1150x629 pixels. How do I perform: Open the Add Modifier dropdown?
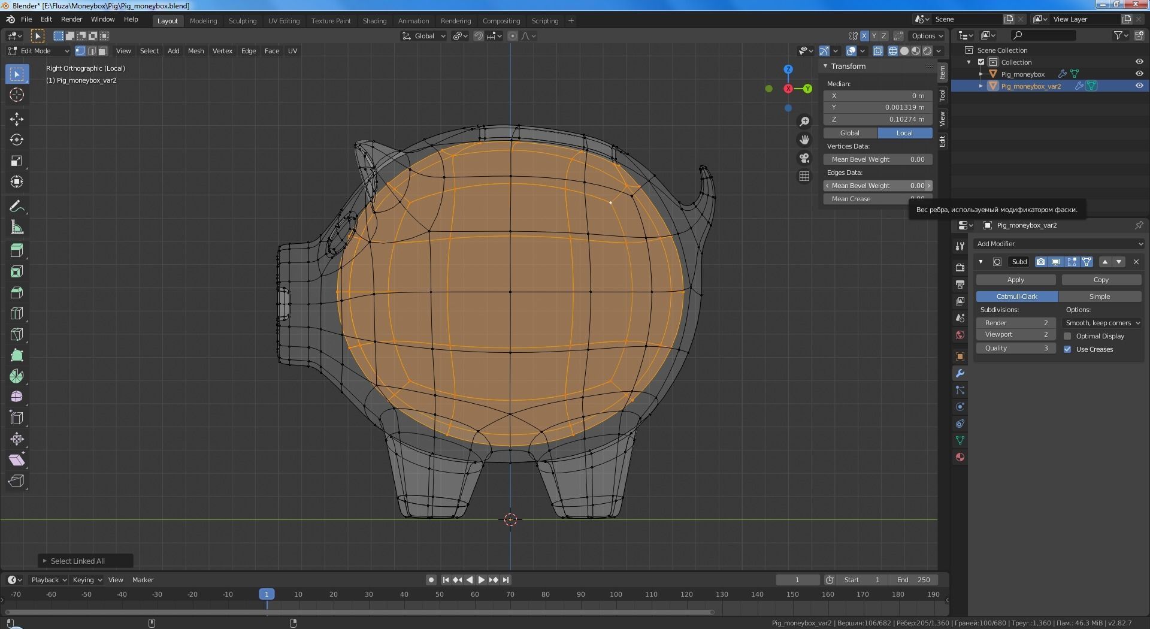[x=1059, y=244]
